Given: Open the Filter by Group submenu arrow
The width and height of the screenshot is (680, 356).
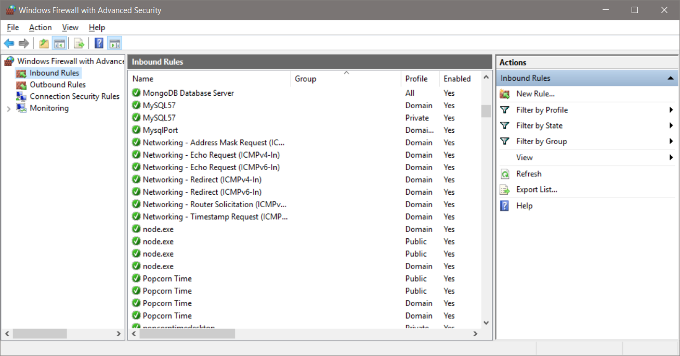Looking at the screenshot, I should click(x=671, y=141).
